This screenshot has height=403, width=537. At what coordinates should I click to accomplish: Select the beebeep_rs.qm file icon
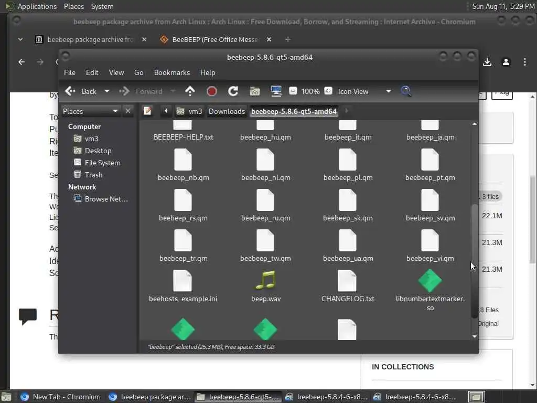[183, 200]
